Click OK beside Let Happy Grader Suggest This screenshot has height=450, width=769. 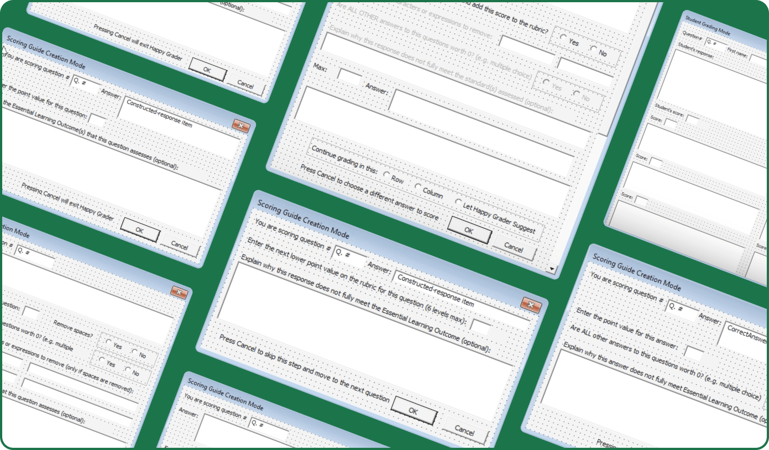point(468,230)
